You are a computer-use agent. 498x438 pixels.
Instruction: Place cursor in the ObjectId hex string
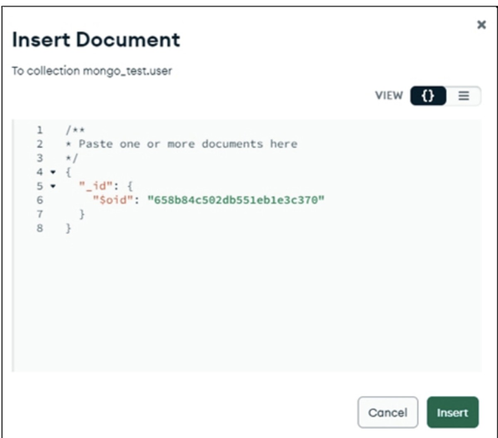point(236,200)
